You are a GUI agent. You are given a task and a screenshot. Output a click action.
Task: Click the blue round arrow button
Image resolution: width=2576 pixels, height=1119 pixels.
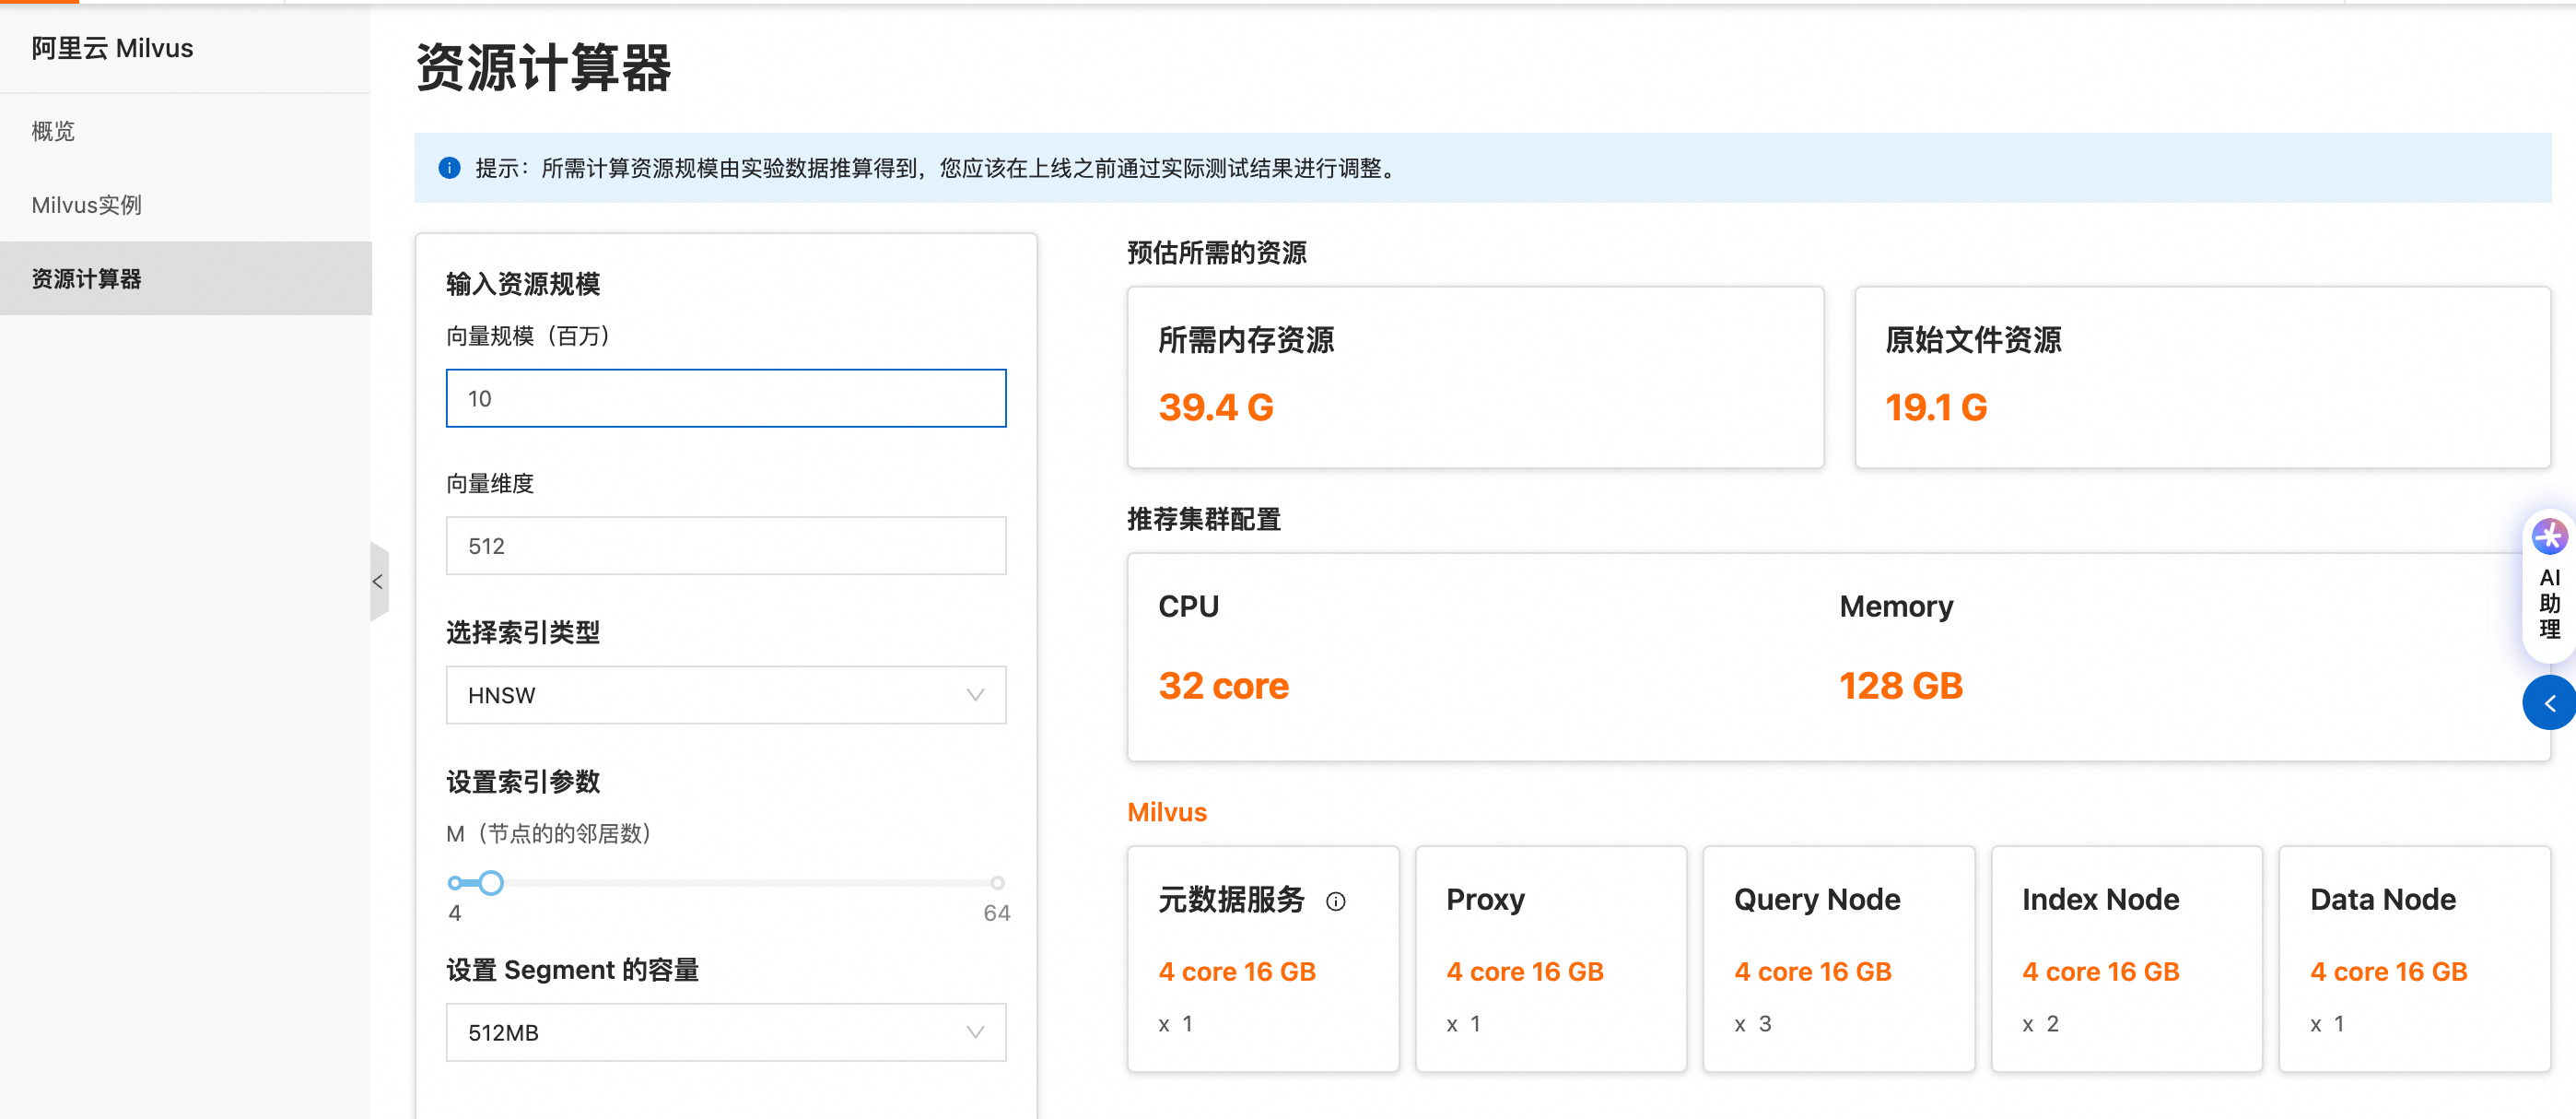[2549, 702]
